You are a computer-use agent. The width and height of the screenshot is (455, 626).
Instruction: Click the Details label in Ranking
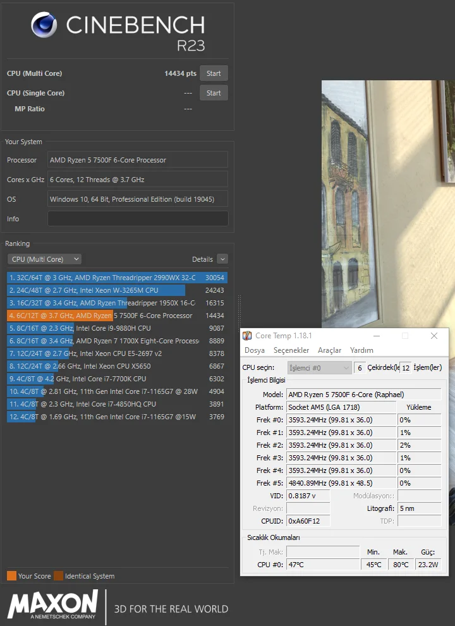[202, 259]
